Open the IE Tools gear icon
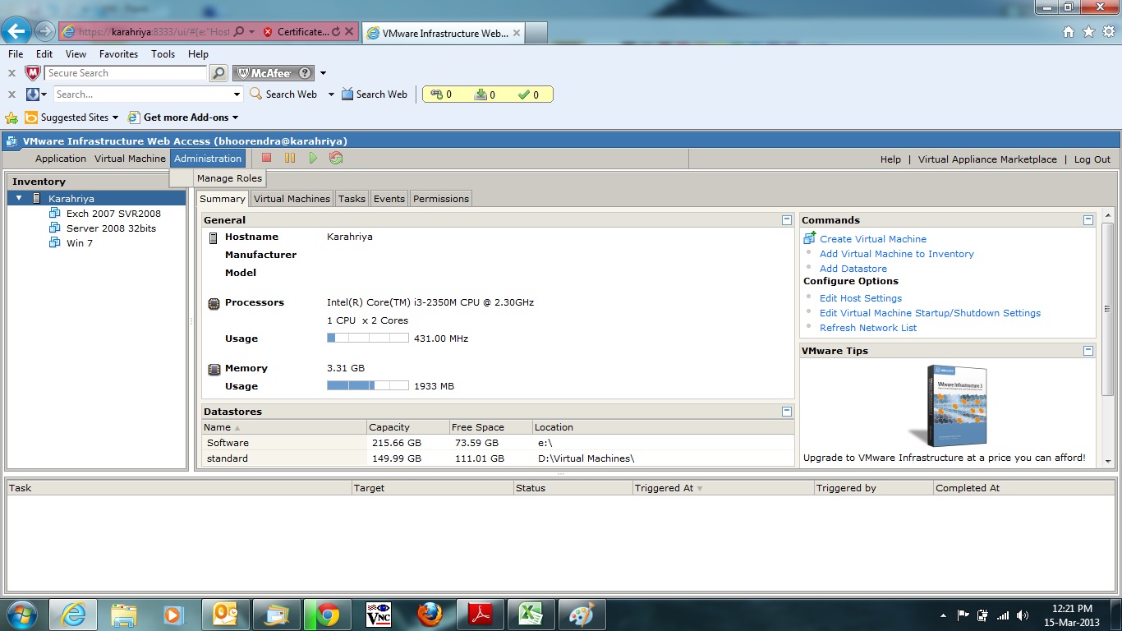The width and height of the screenshot is (1122, 631). point(1108,31)
